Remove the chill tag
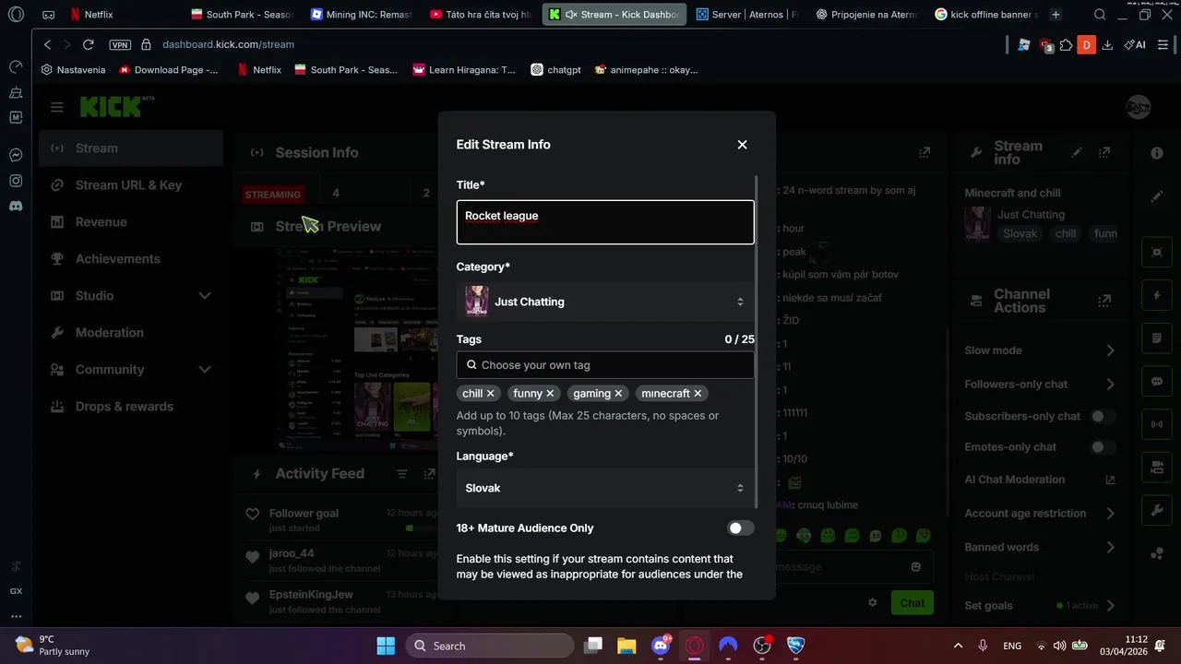 pos(490,394)
